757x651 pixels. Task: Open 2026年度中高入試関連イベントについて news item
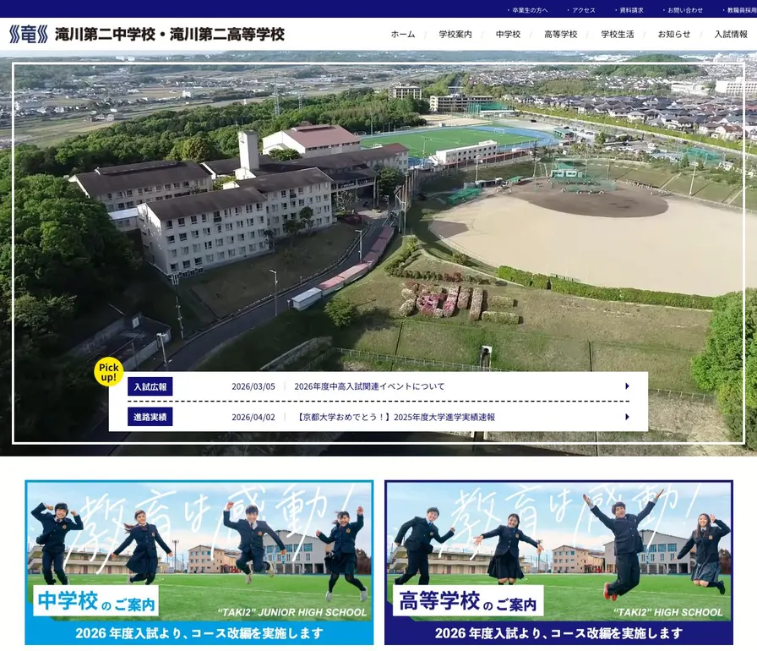click(369, 386)
